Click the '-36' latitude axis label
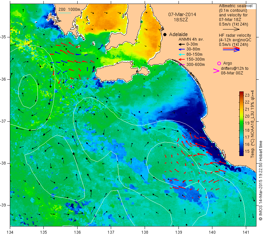 3,79
